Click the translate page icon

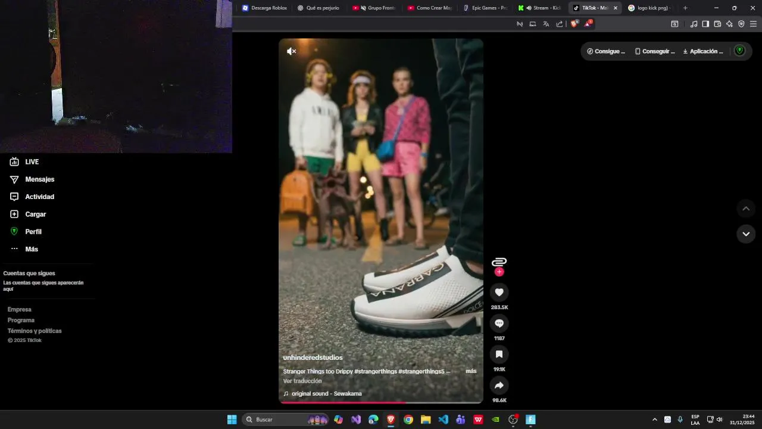(546, 24)
